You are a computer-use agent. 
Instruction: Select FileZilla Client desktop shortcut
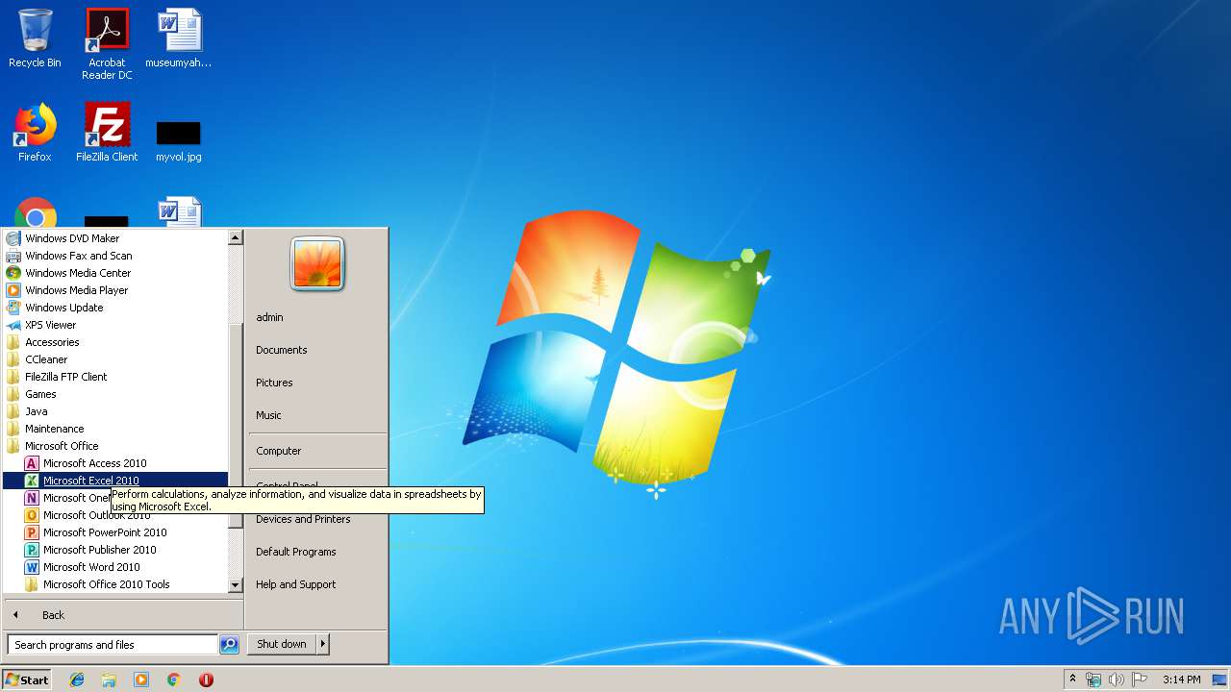(107, 133)
